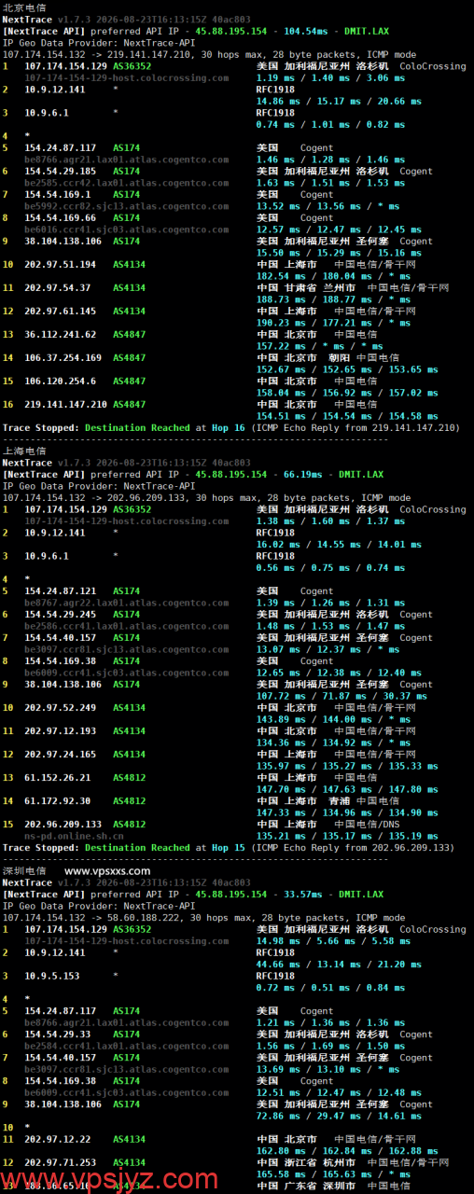The image size is (474, 1194).
Task: Click latency 154.51 ms / 154.54 ms / 154.58 ms
Action: (x=347, y=416)
